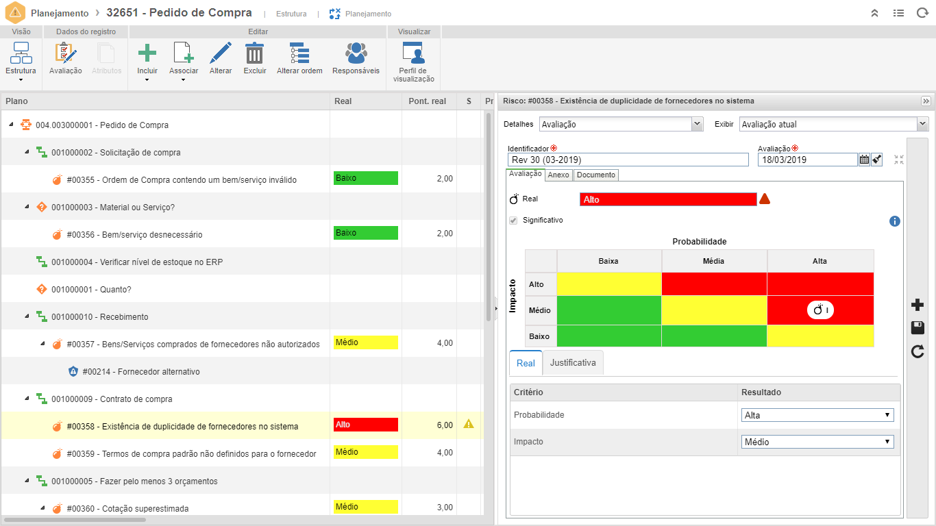The width and height of the screenshot is (936, 526).
Task: Click the Avaliação toolbar icon
Action: point(66,54)
